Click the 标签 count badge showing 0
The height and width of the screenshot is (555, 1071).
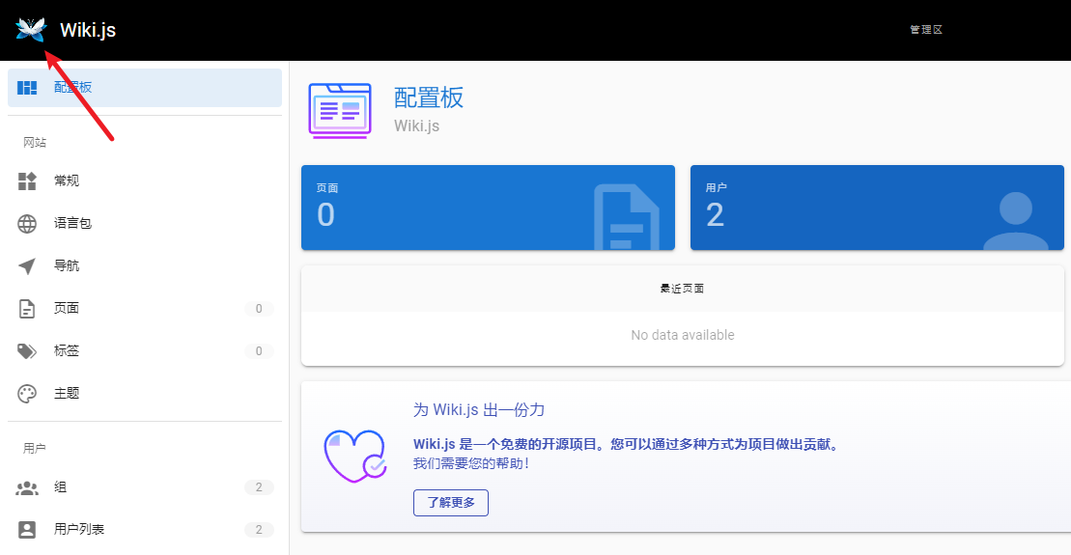259,351
